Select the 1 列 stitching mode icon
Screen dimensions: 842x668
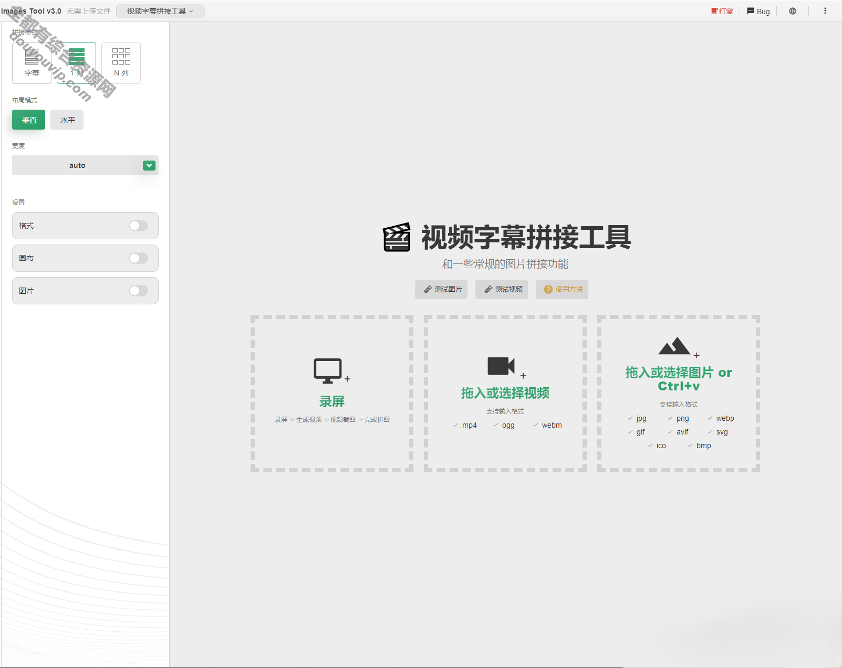point(76,63)
